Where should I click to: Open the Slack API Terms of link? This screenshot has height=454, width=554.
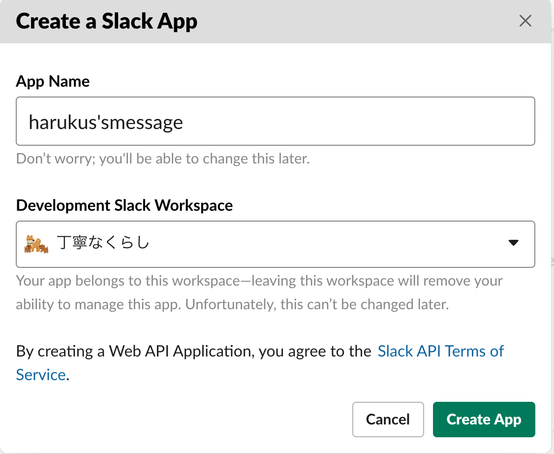440,351
